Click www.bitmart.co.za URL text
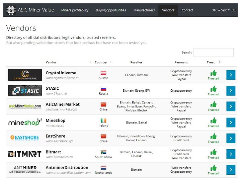The image size is (241, 181). [59, 157]
